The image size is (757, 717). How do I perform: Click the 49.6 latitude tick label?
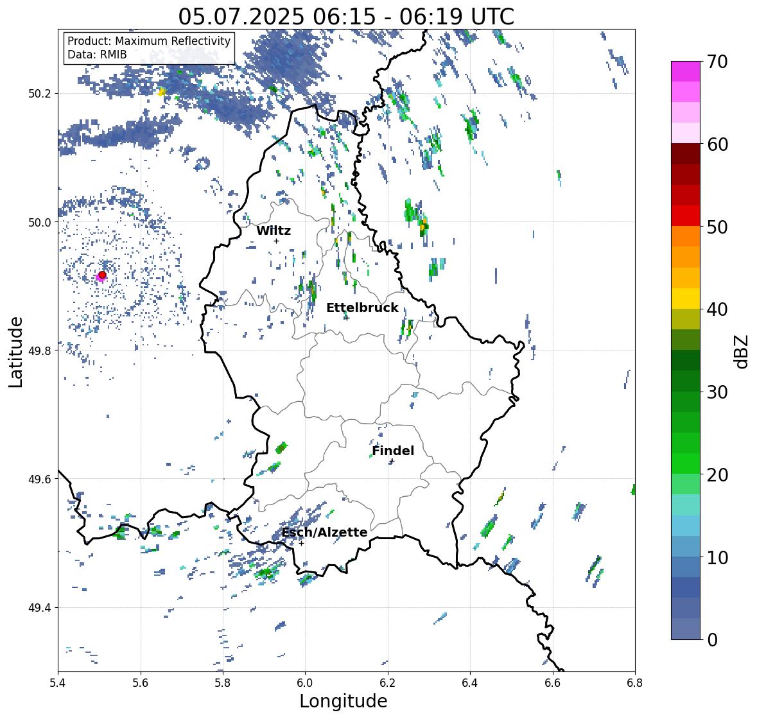(40, 479)
